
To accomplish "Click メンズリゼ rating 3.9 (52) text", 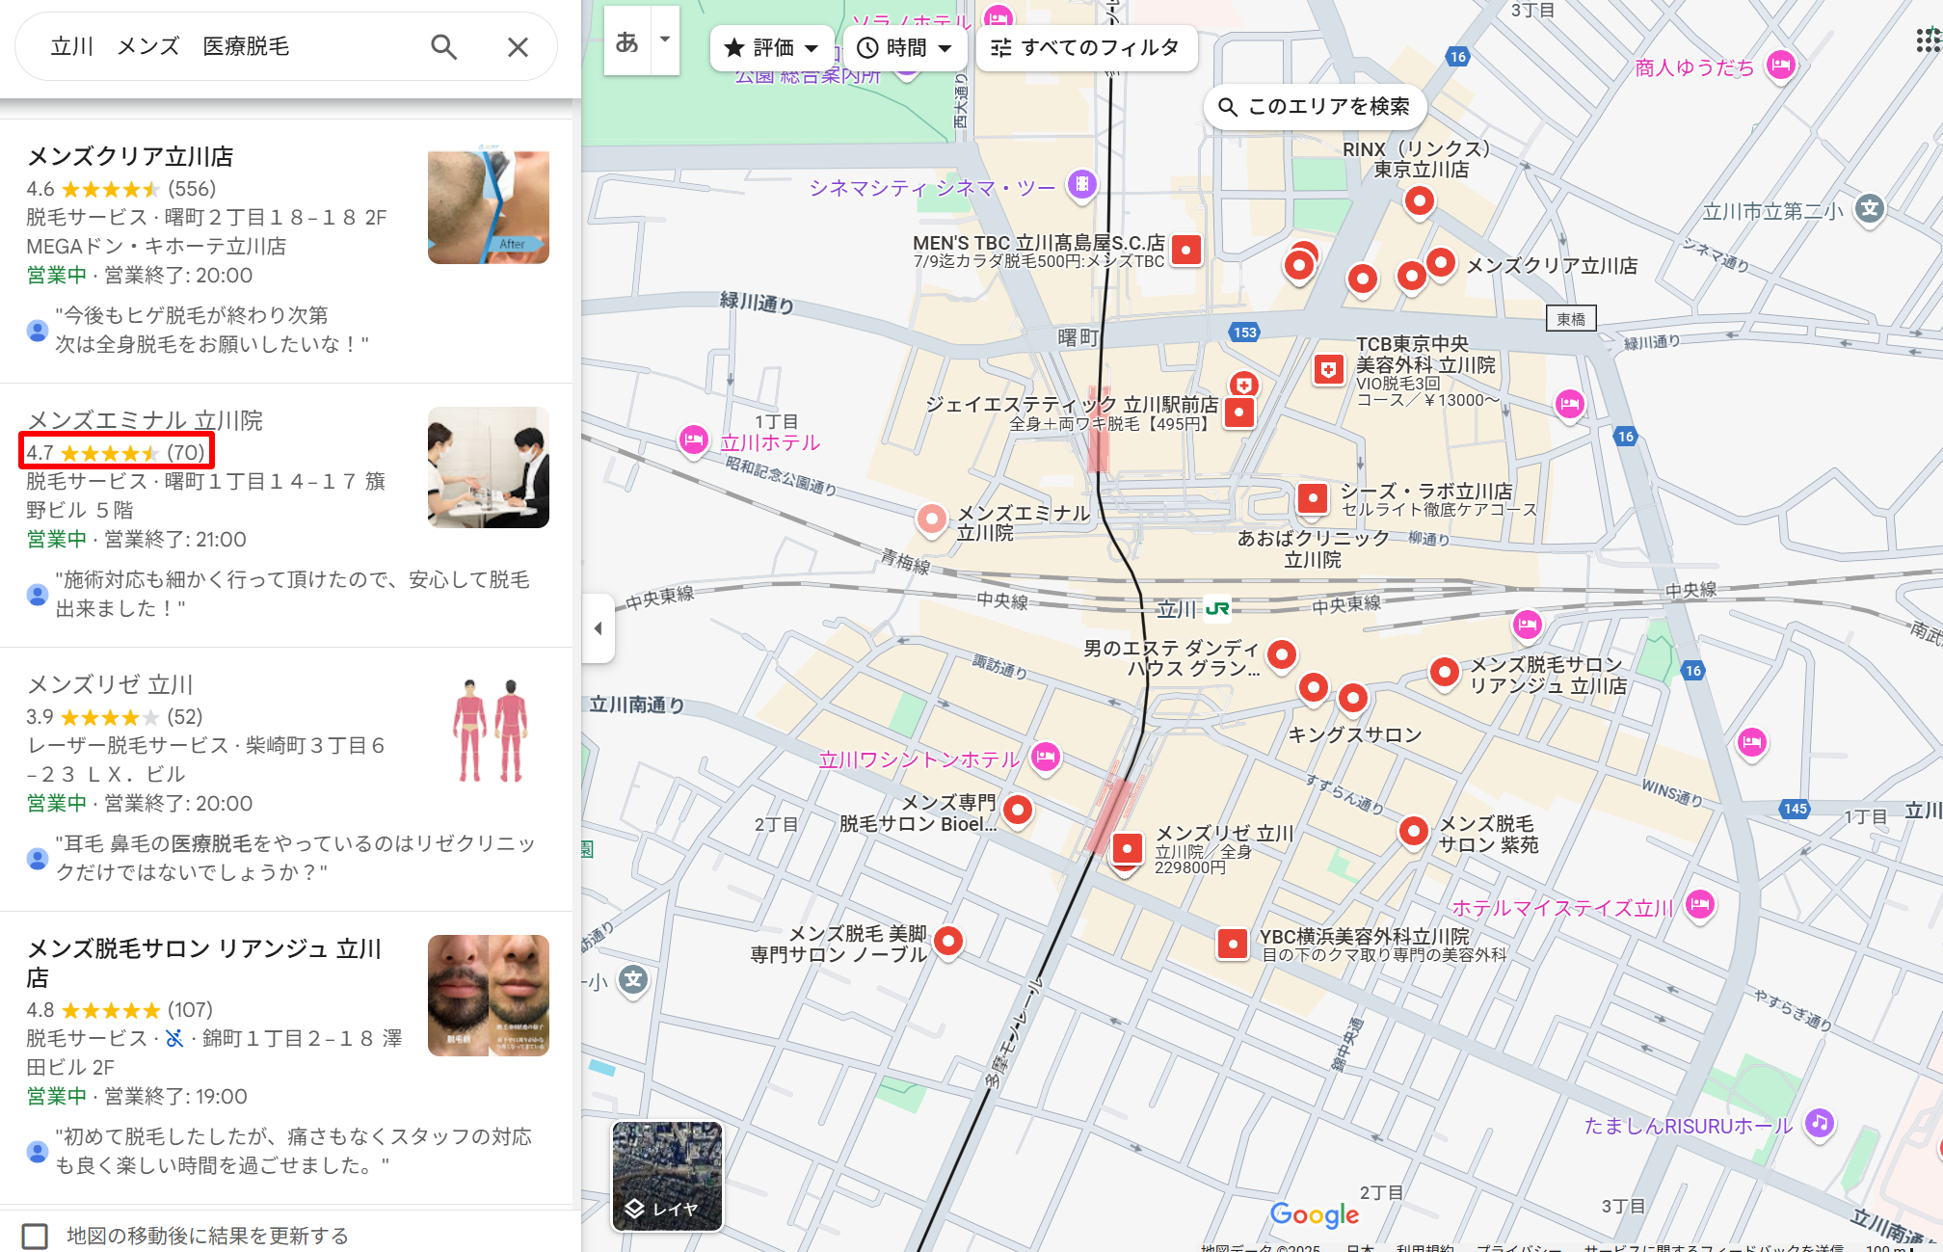I will click(115, 716).
